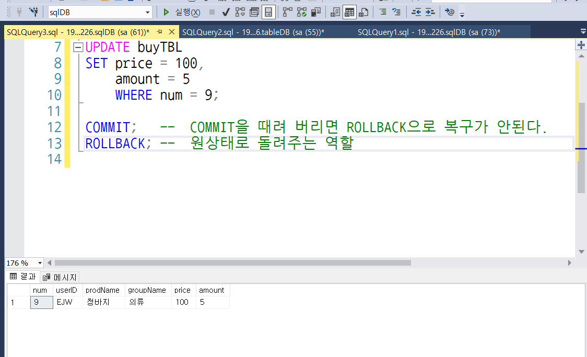
Task: Toggle Include Actual Execution Plan
Action: [x=288, y=13]
